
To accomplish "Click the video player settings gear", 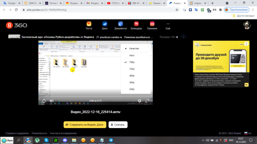I will pos(139,101).
